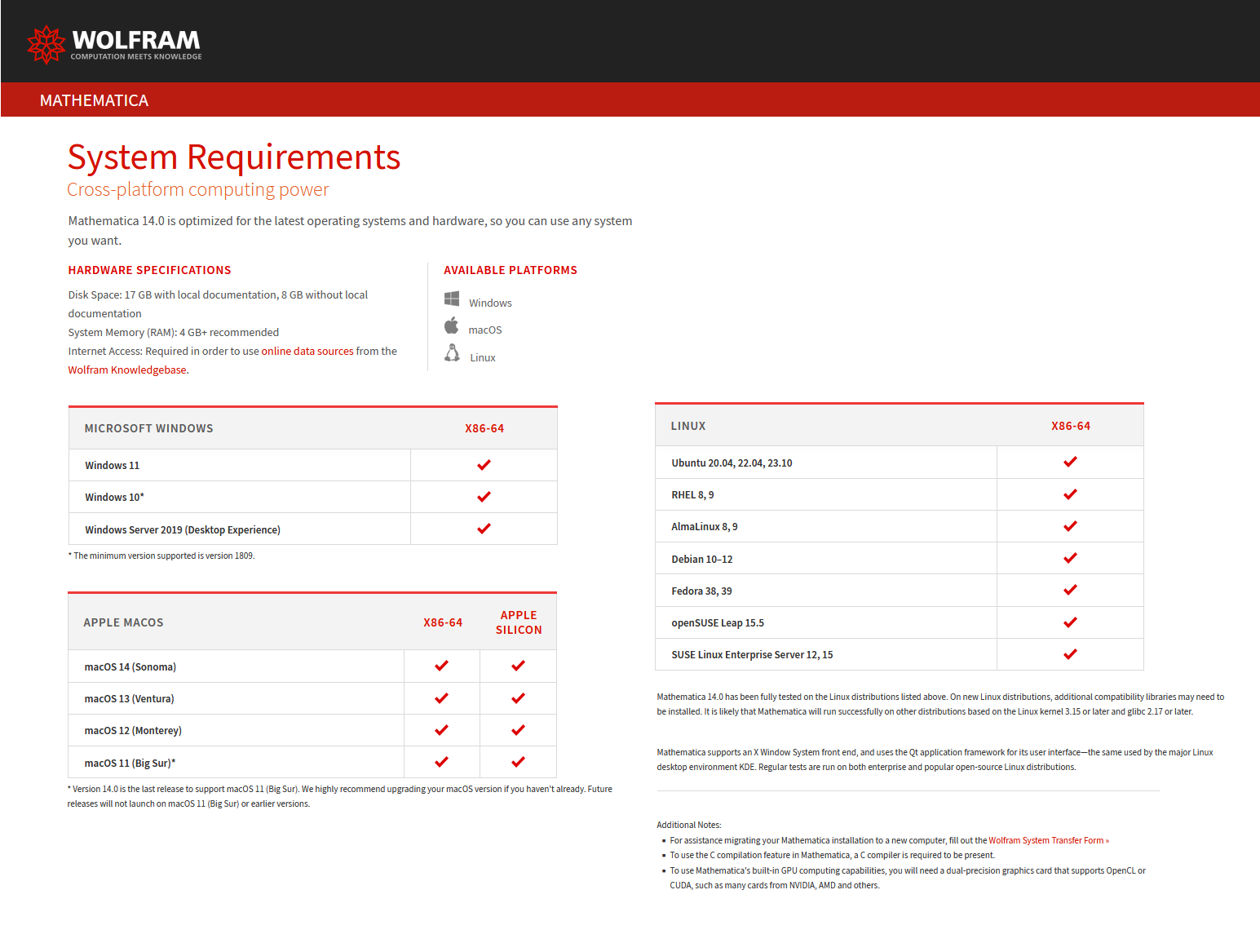Click the AlmaLinux 8, 9 row label
This screenshot has width=1260, height=943.
pyautogui.click(x=705, y=526)
